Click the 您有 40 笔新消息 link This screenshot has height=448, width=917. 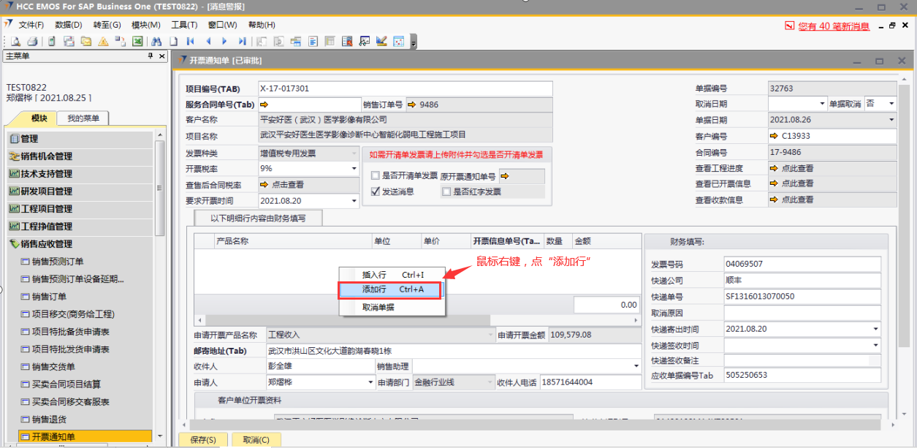(x=834, y=26)
